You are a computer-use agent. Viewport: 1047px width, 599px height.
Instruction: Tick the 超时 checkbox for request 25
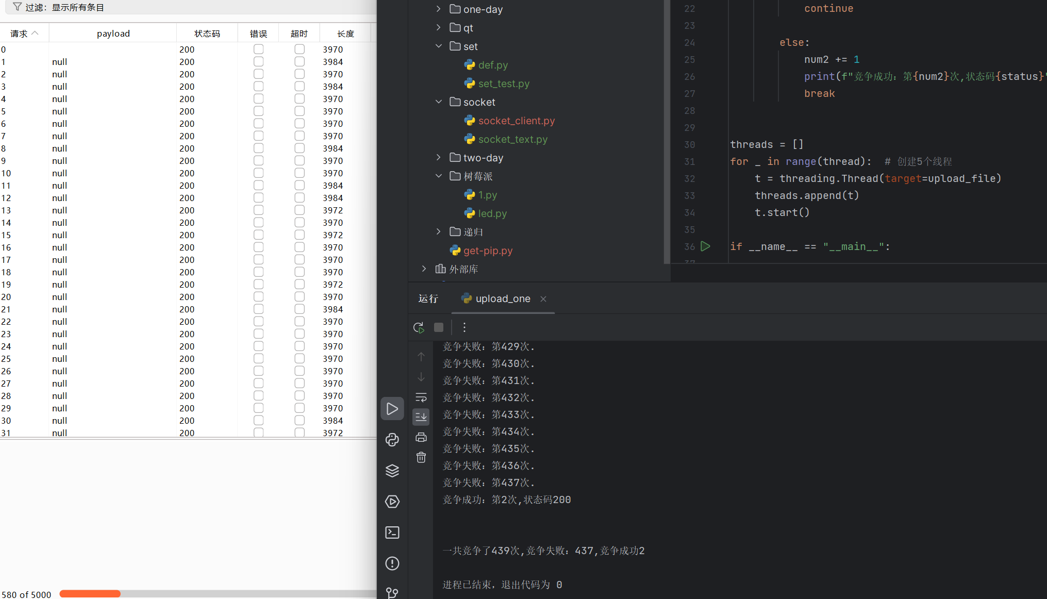pyautogui.click(x=300, y=358)
